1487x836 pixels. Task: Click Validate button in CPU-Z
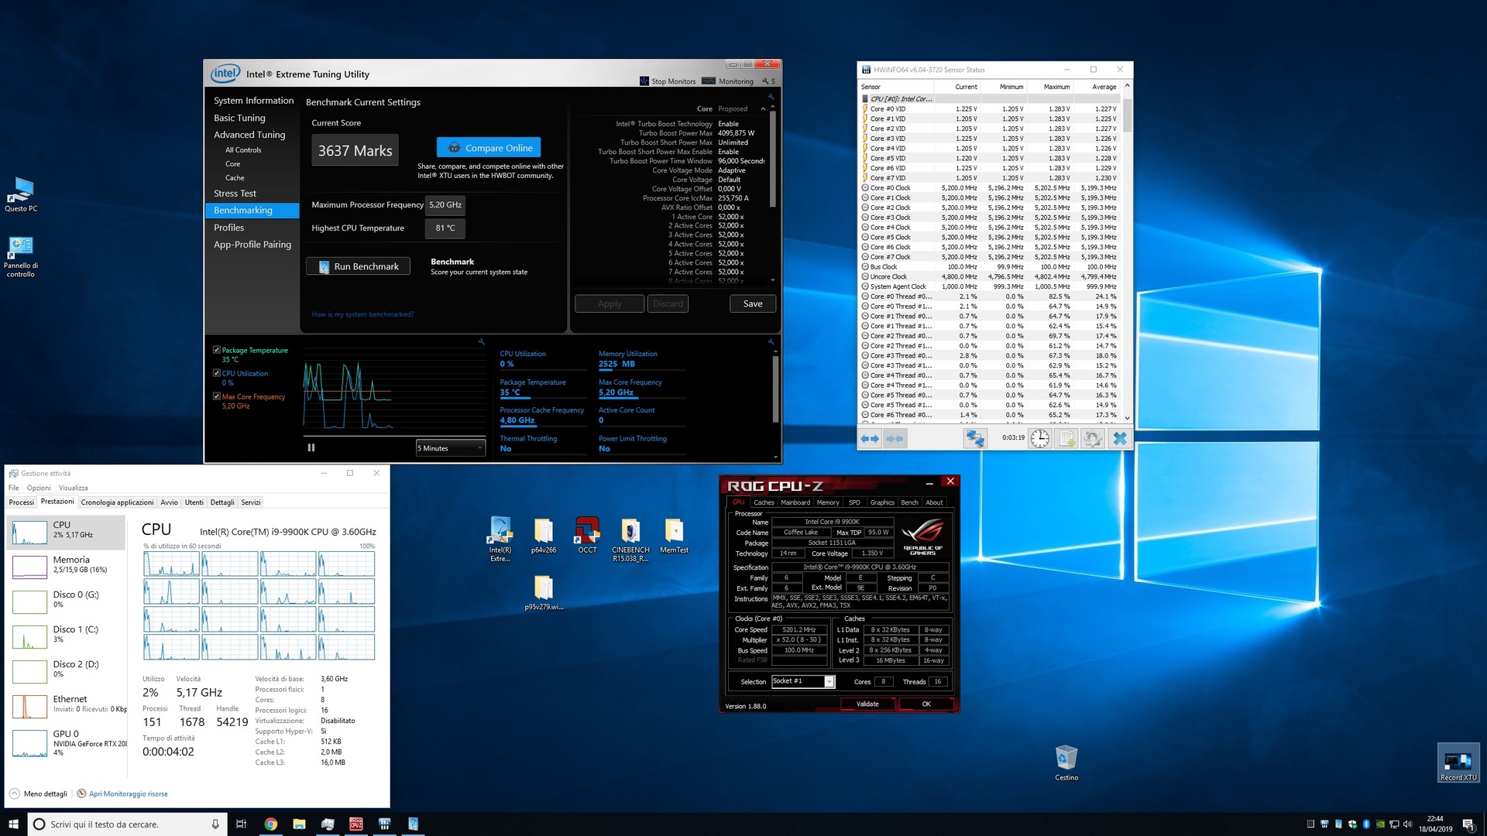coord(867,704)
